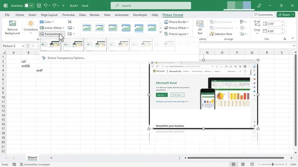The image size is (298, 167).
Task: Click the Compress Pictures icon
Action: click(70, 22)
